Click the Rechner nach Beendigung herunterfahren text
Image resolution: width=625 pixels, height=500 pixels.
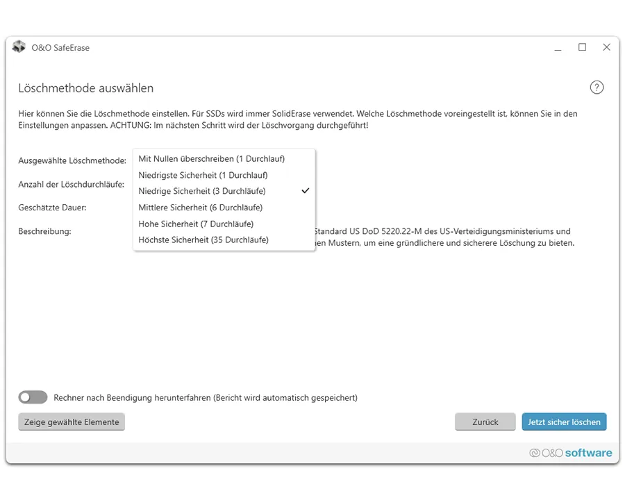pyautogui.click(x=206, y=397)
